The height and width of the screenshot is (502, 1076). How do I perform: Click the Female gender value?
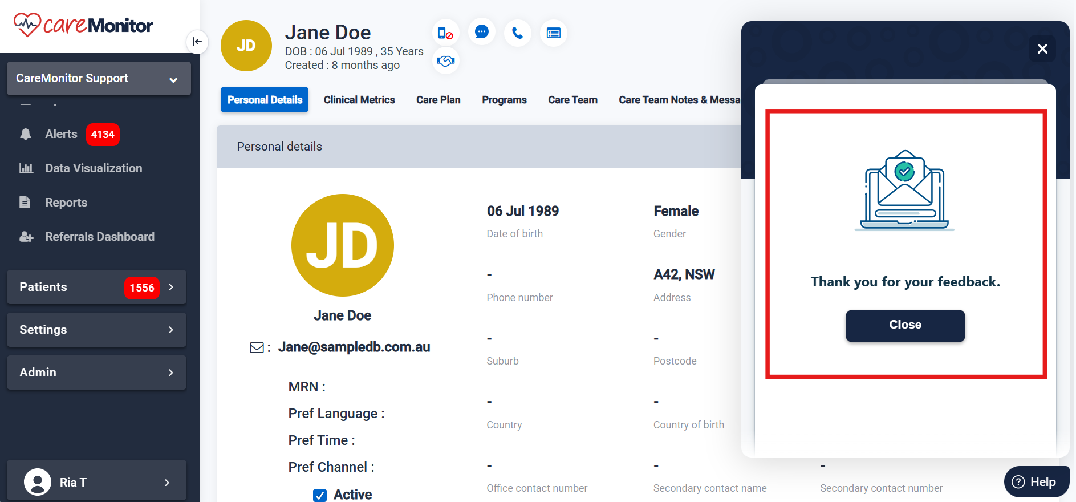tap(676, 211)
